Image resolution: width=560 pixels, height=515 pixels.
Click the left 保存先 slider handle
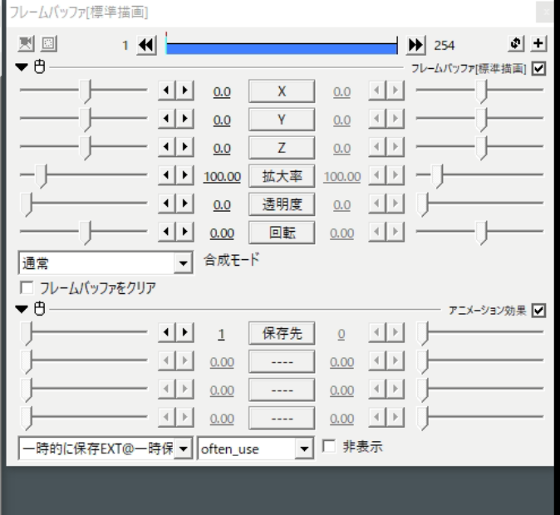[x=27, y=334]
